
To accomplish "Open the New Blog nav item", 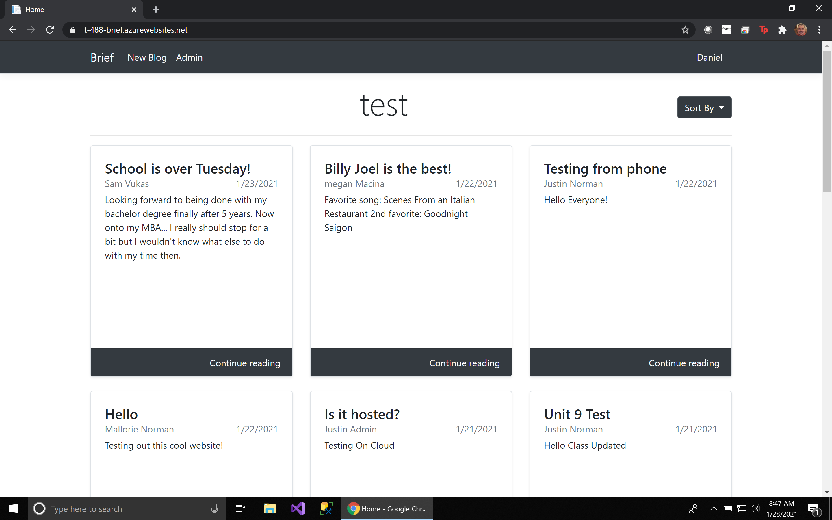I will click(x=147, y=57).
